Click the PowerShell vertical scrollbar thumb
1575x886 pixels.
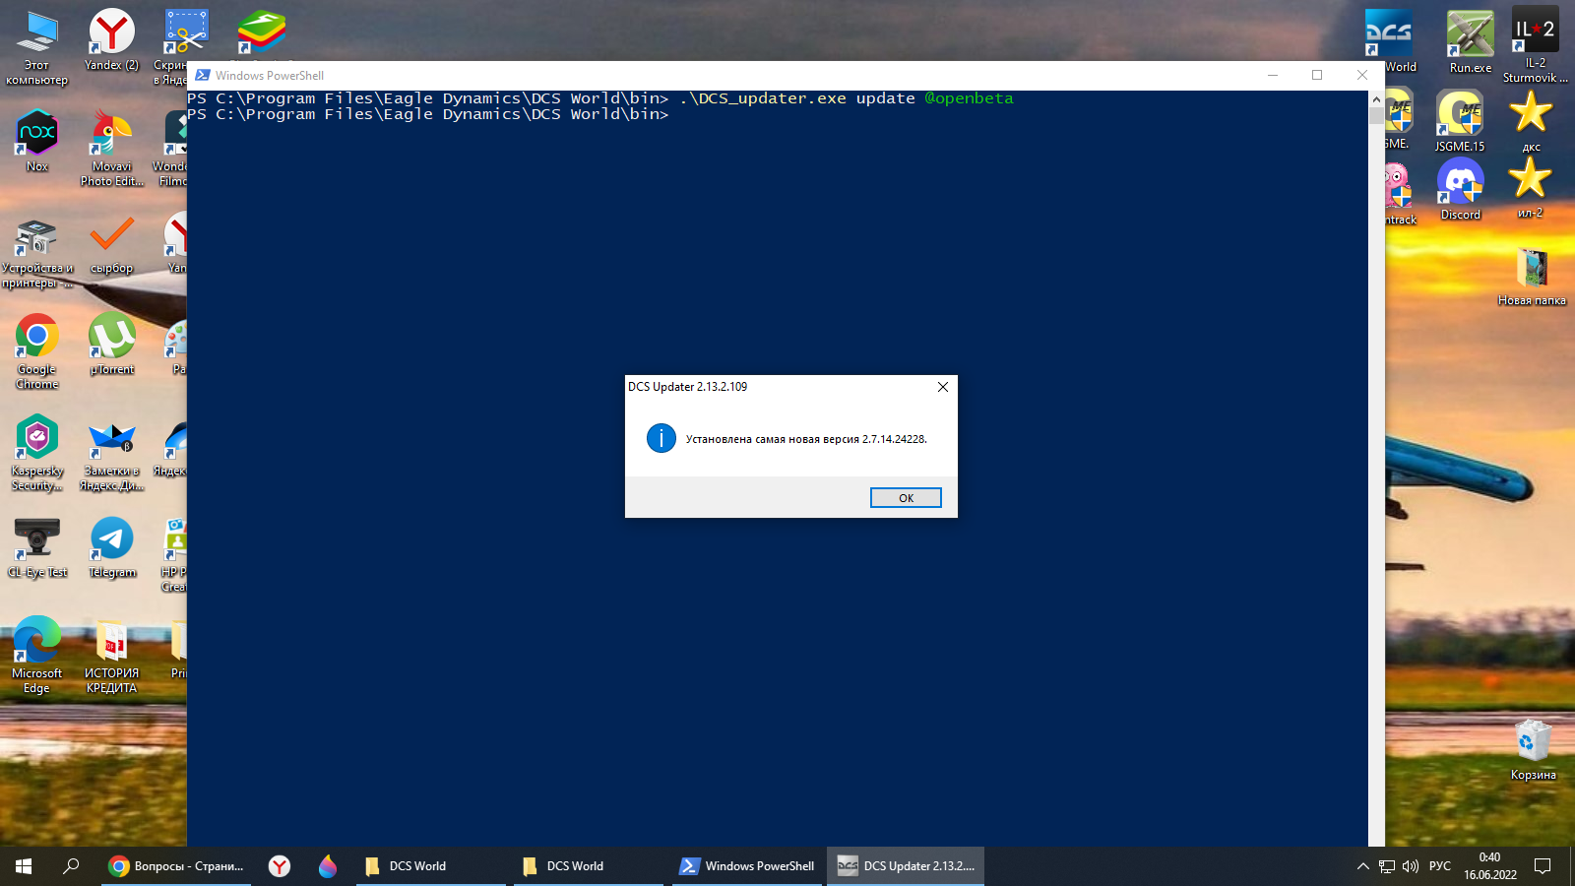(x=1376, y=116)
